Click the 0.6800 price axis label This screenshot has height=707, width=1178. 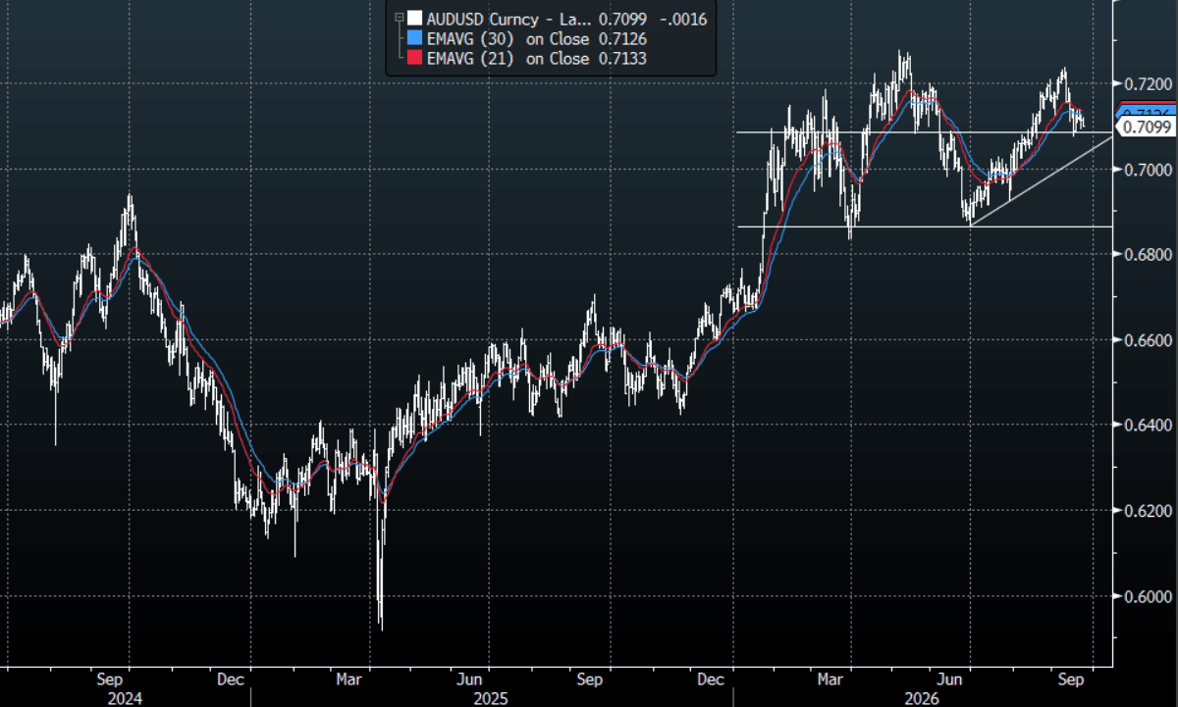pos(1148,255)
